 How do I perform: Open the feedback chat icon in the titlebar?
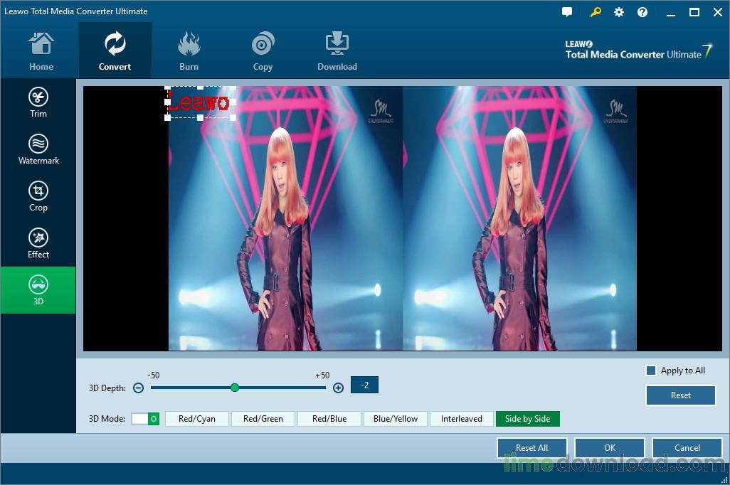(566, 11)
